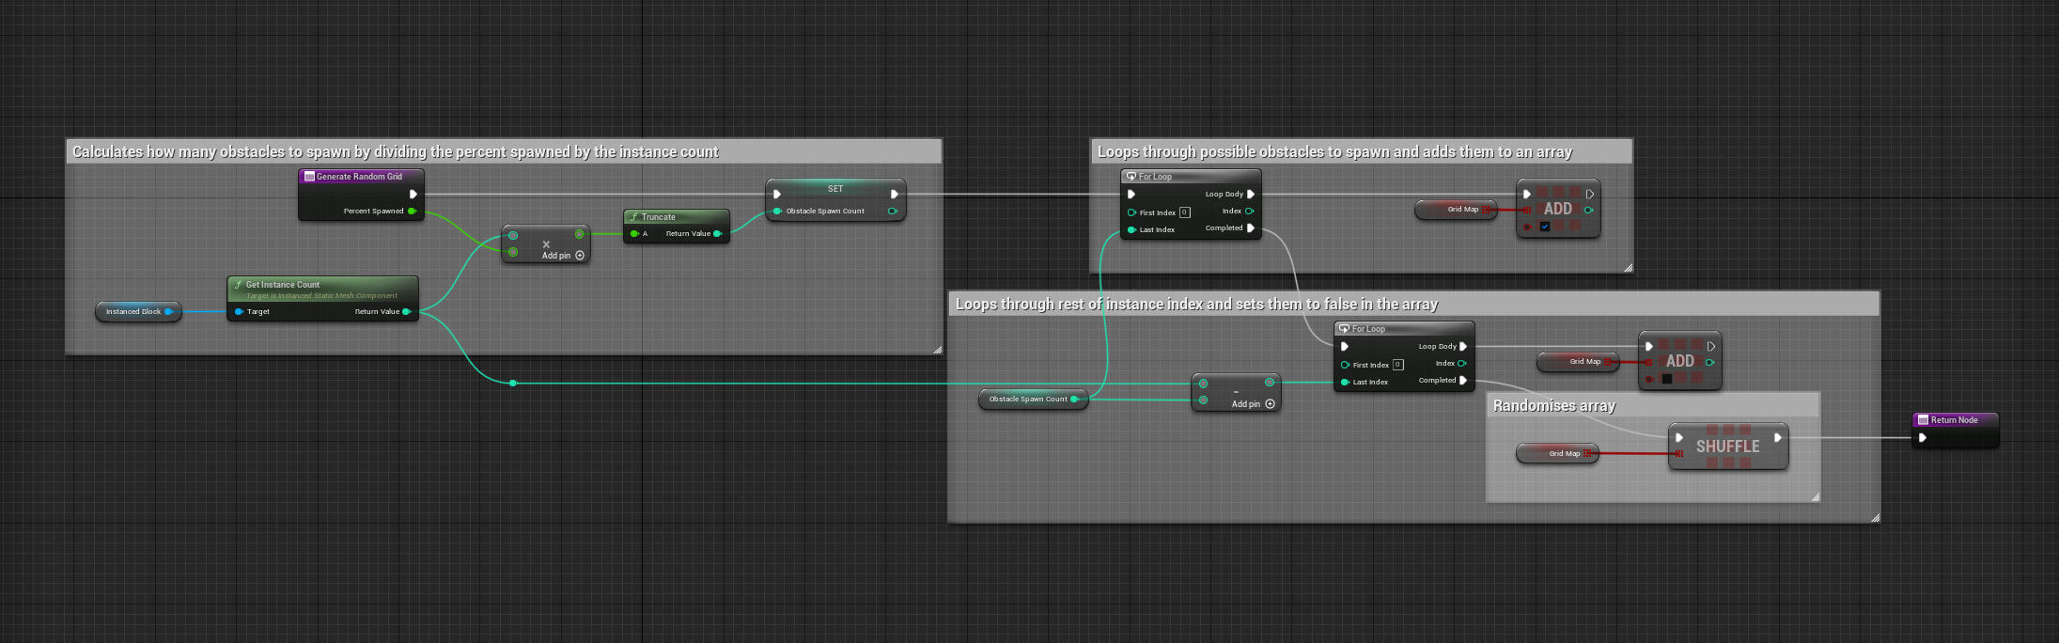Click the multiply node top input pin
Viewport: 2059px width, 643px height.
click(x=513, y=235)
